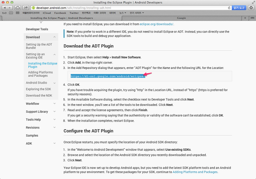This screenshot has height=179, width=256.
Task: Open Download the NDK sidebar link
Action: click(x=39, y=95)
